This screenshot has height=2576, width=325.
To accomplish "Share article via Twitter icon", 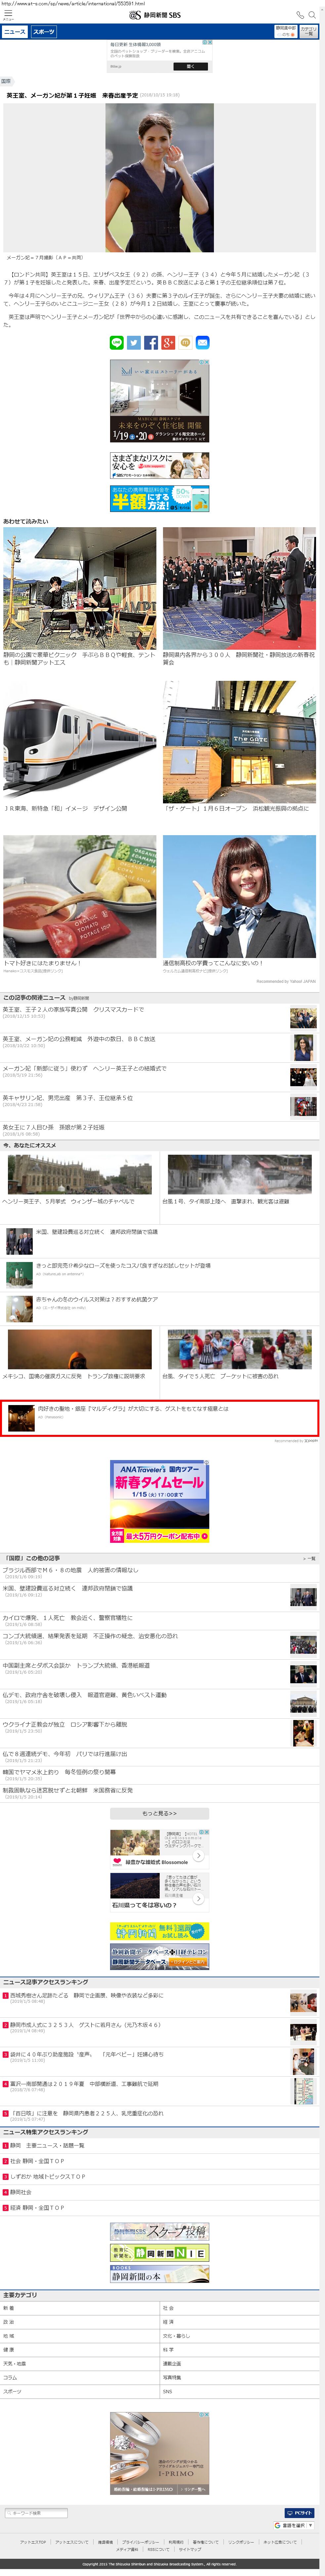I will (134, 343).
